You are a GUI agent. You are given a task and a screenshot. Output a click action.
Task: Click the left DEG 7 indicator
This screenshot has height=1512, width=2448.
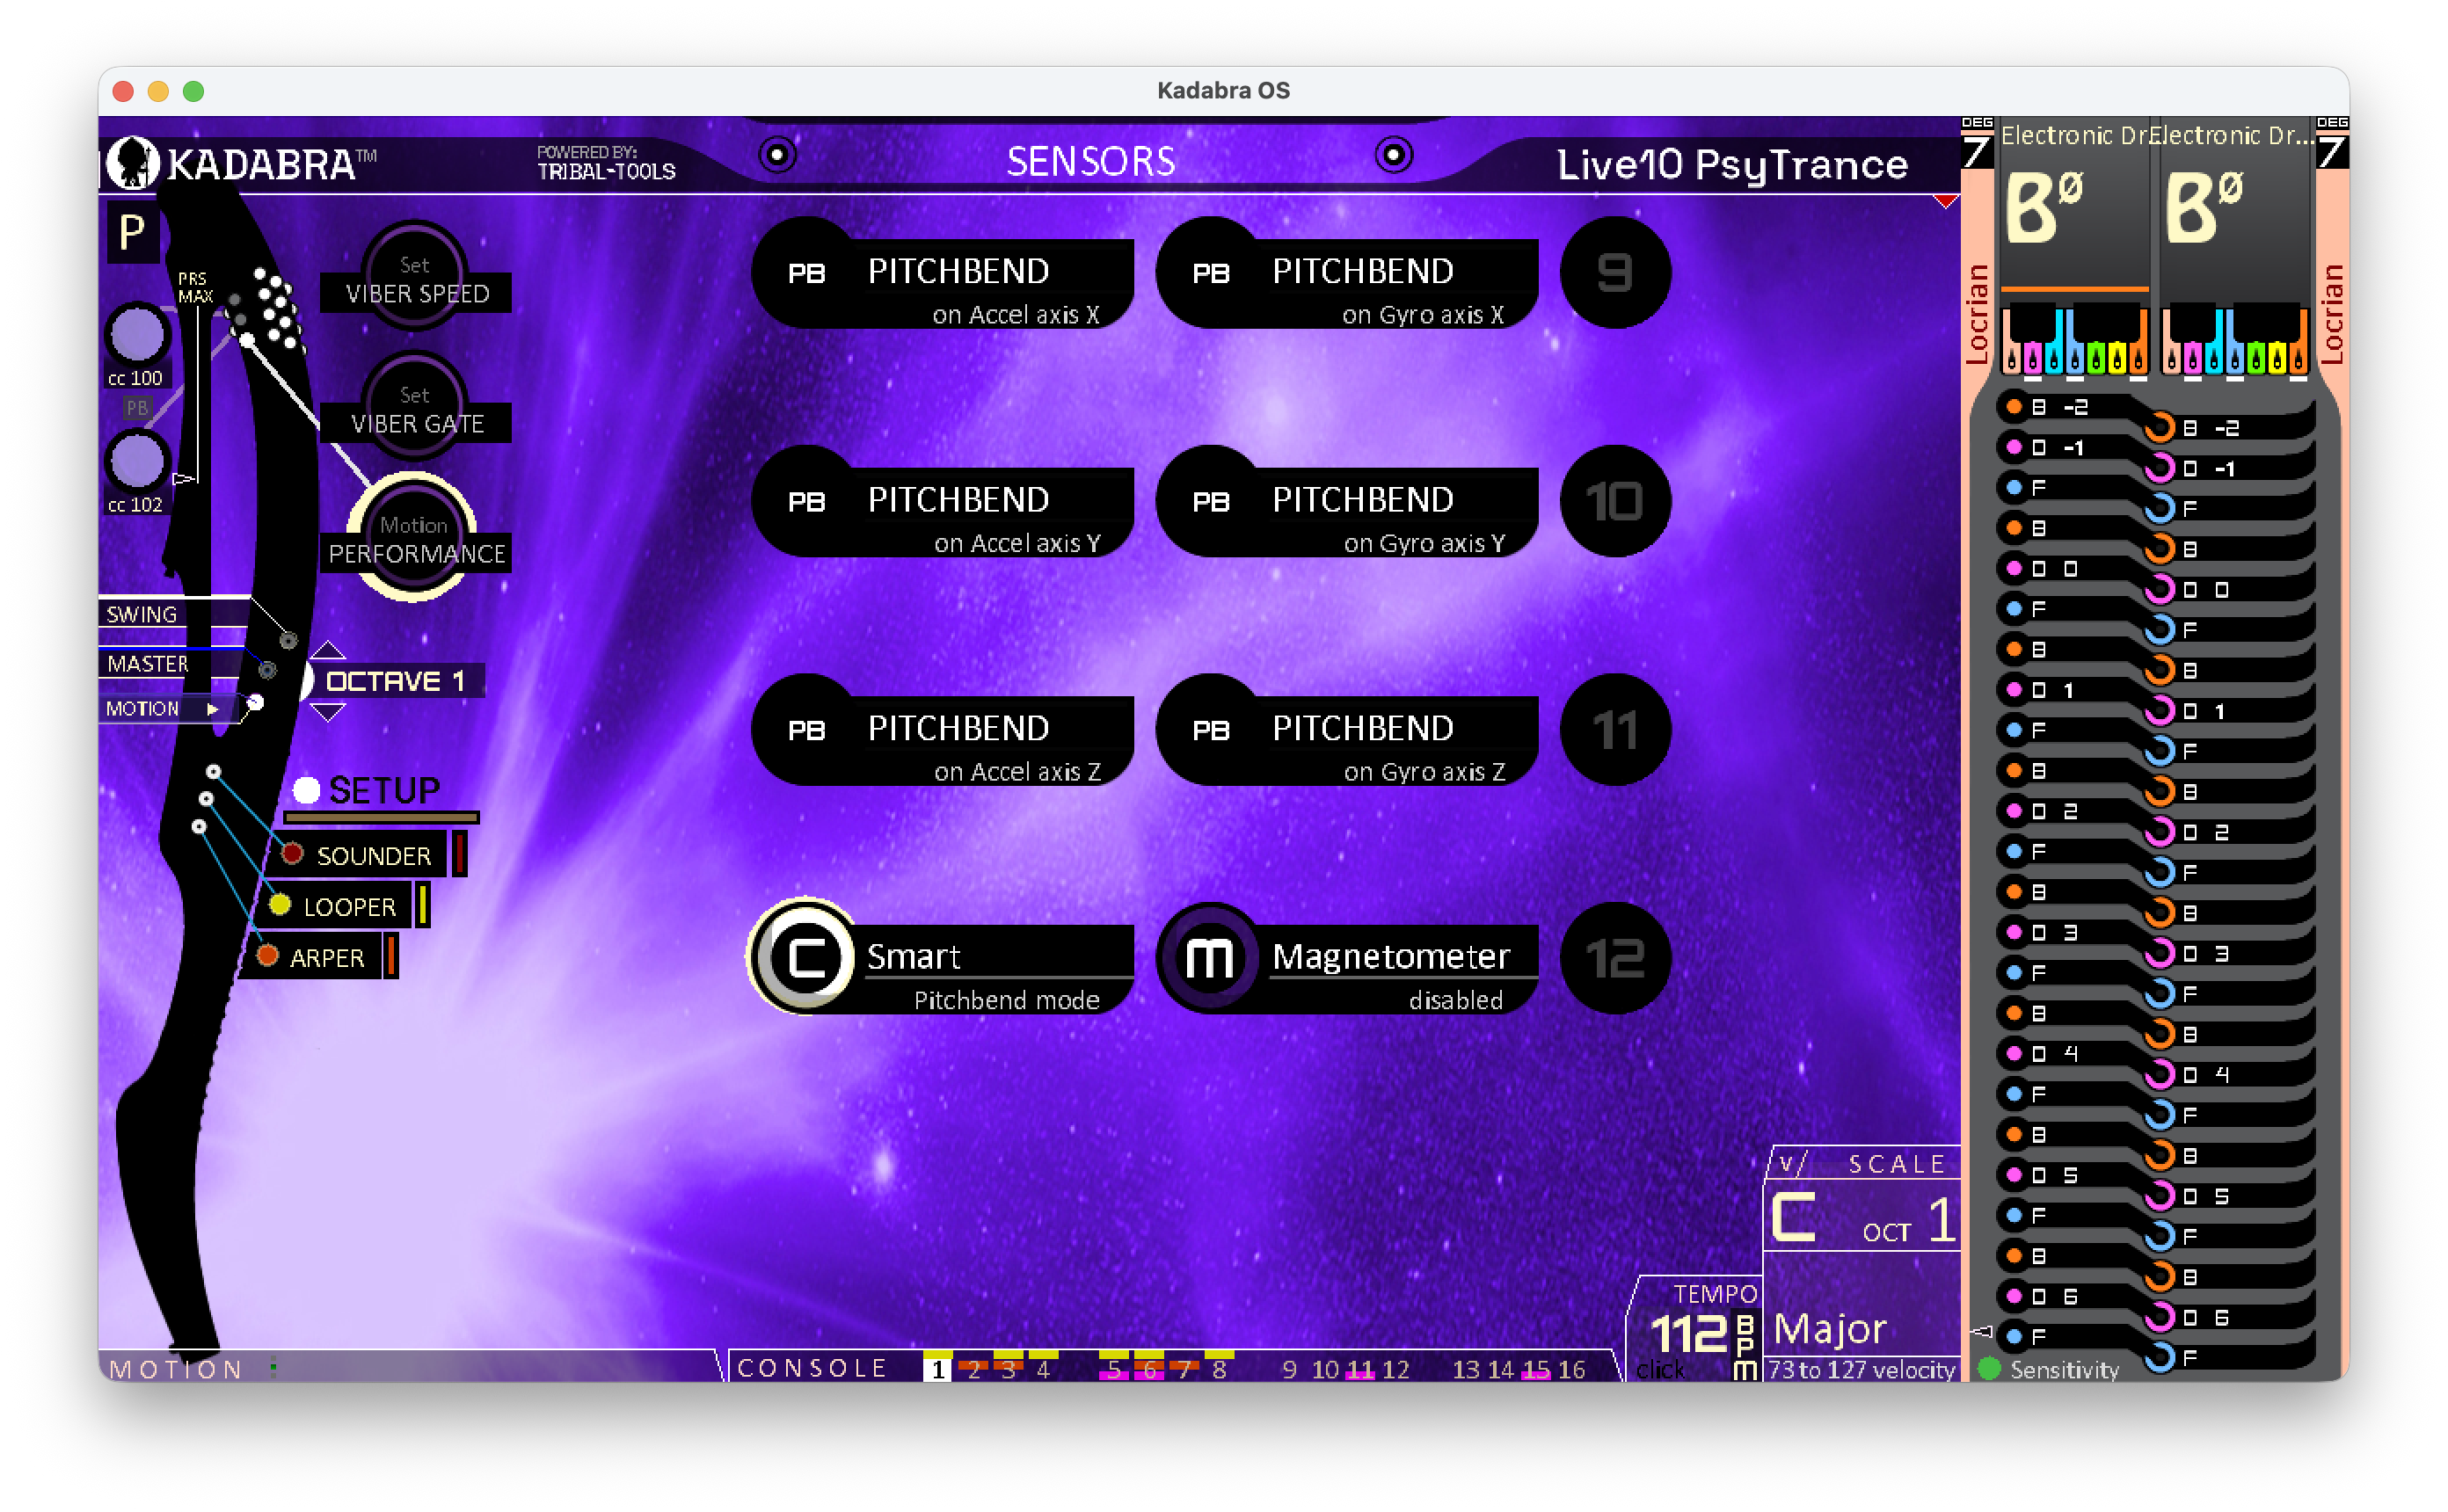[1976, 144]
